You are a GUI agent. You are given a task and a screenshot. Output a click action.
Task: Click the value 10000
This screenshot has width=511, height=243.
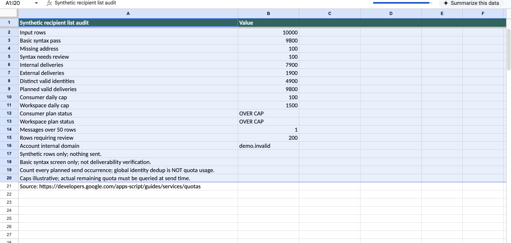point(268,32)
